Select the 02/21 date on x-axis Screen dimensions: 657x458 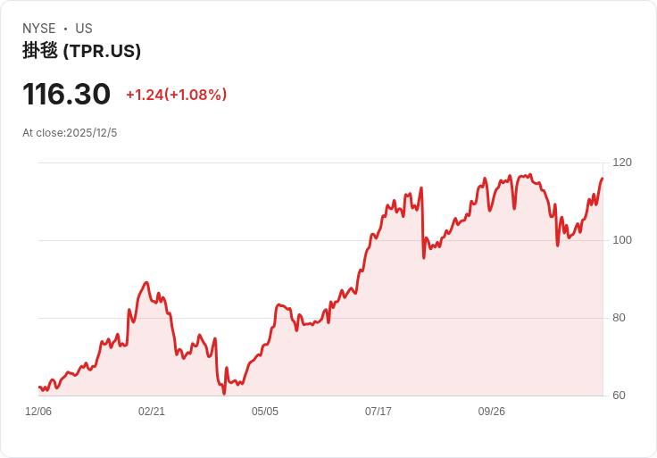tap(152, 412)
